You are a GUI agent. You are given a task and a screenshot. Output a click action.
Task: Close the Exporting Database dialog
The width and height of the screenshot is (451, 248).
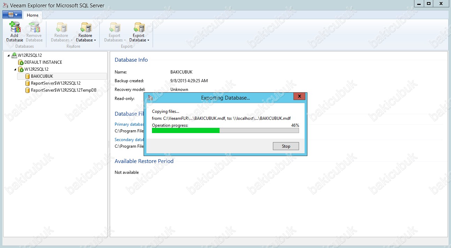coord(299,96)
